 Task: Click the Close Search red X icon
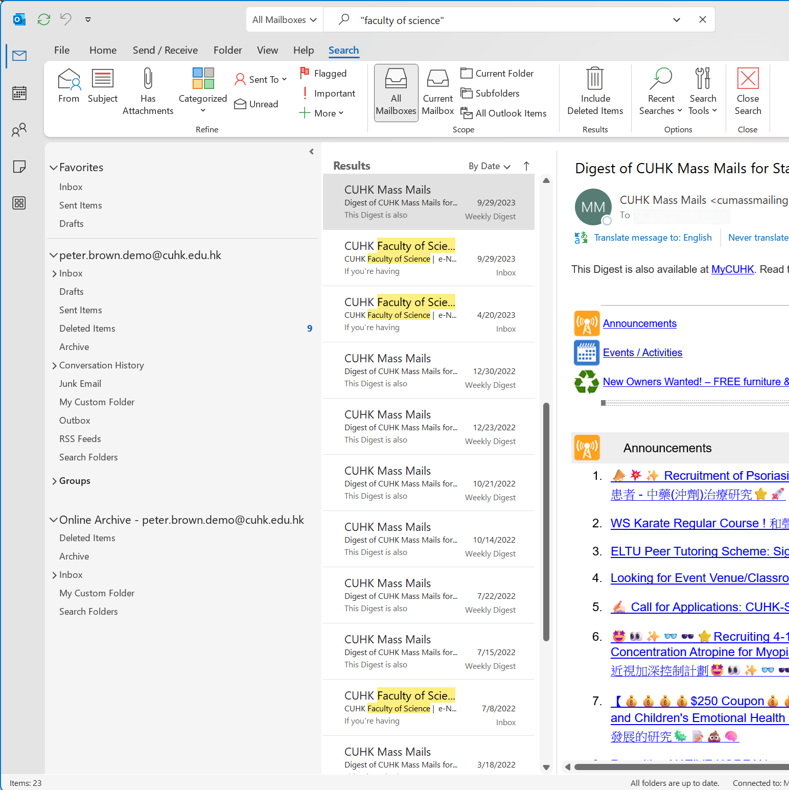(x=748, y=79)
